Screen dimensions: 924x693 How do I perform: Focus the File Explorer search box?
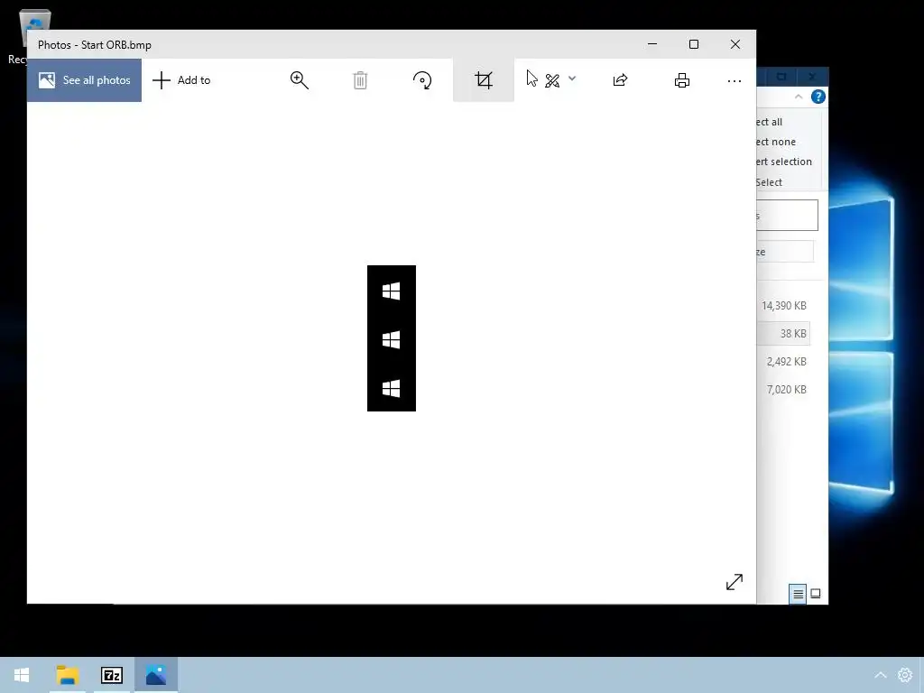click(x=787, y=215)
